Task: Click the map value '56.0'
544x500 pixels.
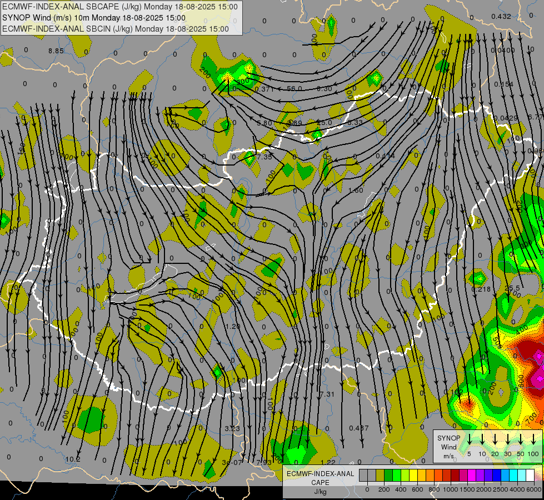Action: [294, 88]
